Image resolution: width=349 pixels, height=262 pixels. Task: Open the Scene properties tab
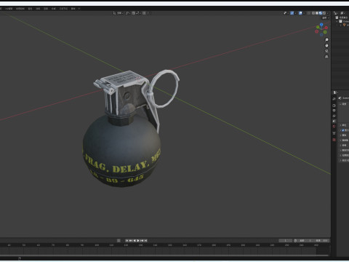[334, 121]
